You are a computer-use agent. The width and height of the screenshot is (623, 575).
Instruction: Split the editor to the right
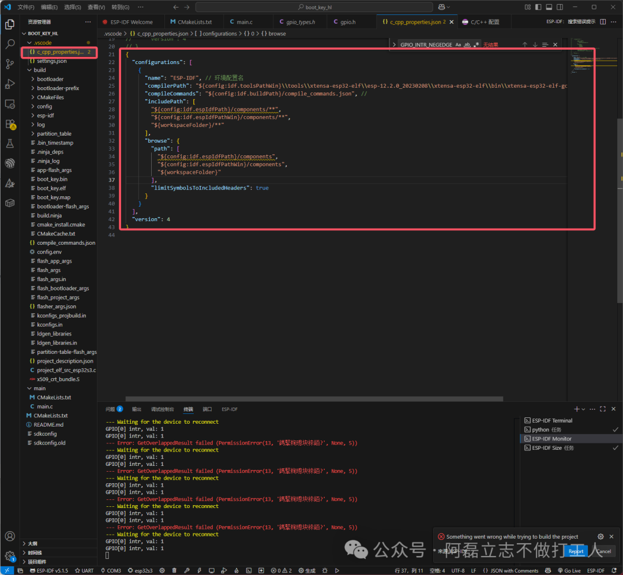coord(603,22)
